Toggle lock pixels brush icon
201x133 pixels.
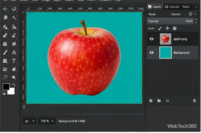[x=160, y=28]
